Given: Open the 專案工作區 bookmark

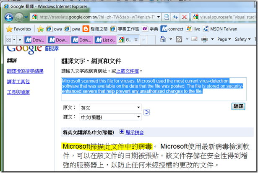Looking at the screenshot, I should 125,29.
